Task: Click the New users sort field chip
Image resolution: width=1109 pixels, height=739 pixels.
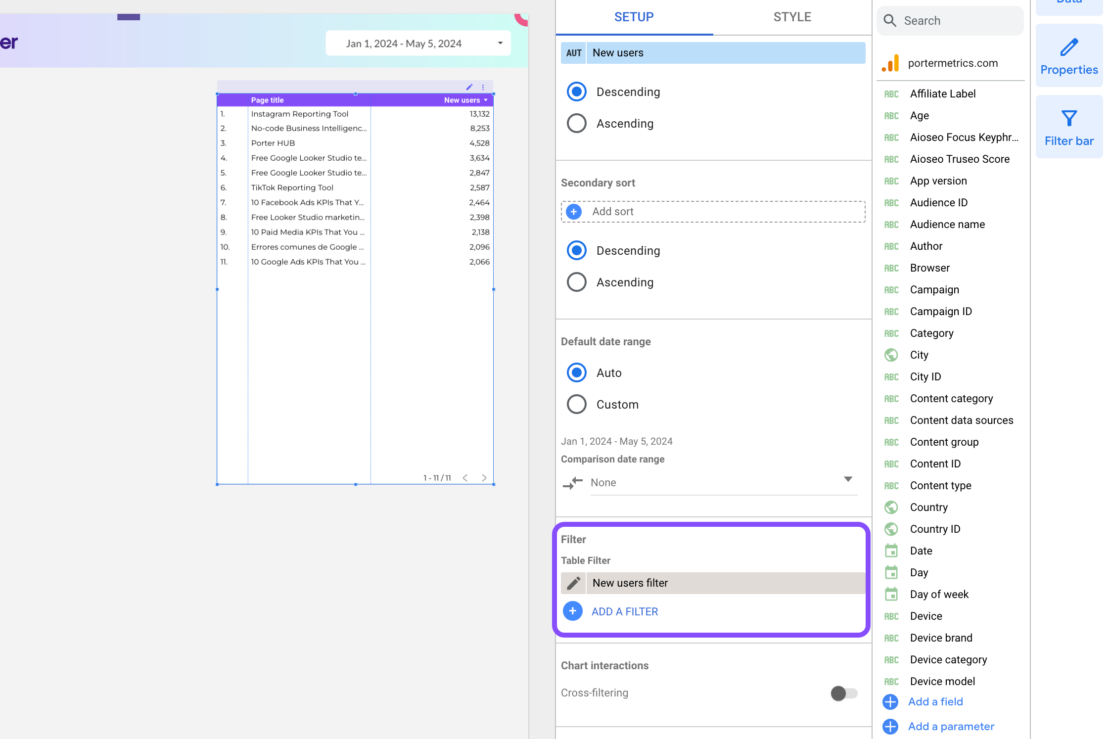Action: (713, 53)
